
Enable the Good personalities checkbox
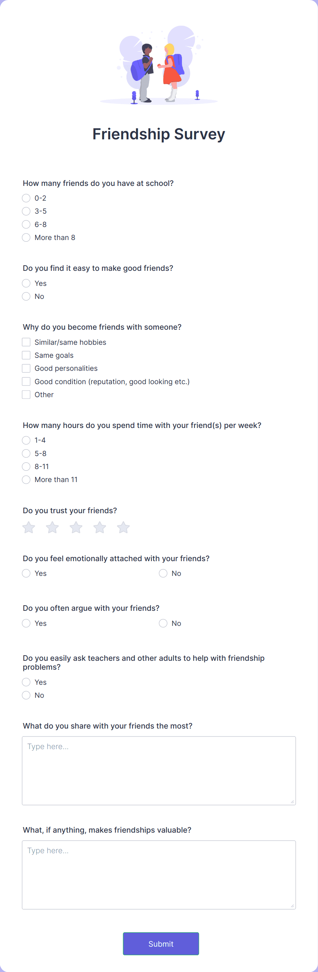[x=26, y=368]
